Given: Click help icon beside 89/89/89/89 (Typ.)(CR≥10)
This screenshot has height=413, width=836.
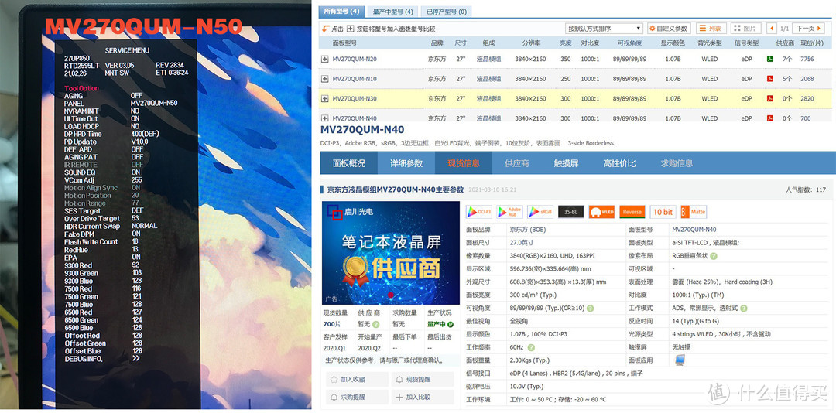Looking at the screenshot, I should [590, 309].
